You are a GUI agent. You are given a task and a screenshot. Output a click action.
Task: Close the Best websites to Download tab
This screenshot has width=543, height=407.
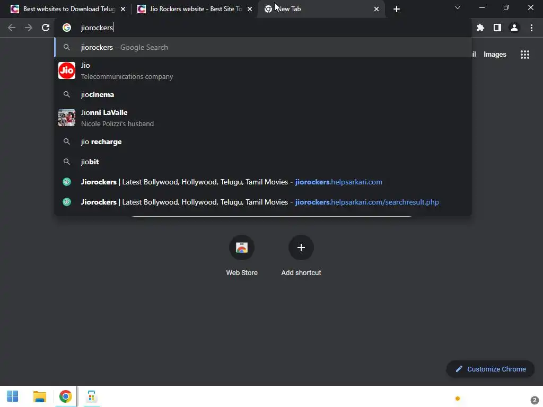[123, 9]
